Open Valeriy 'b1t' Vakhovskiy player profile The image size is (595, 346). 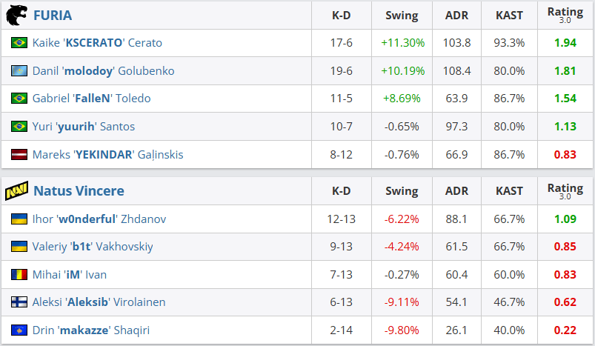(x=93, y=247)
